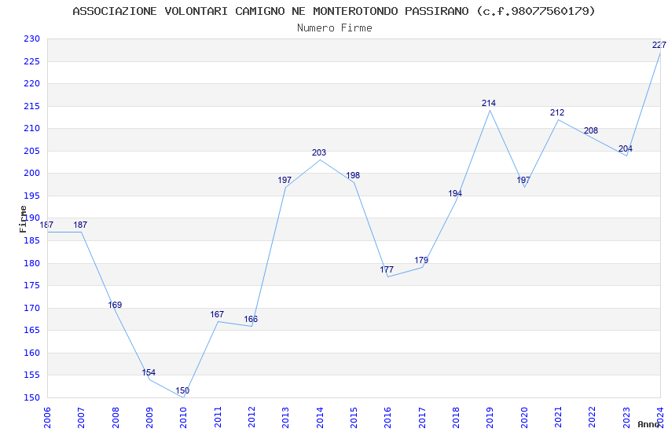Click the x-axis year label 2013
This screenshot has width=668, height=432.
click(285, 418)
